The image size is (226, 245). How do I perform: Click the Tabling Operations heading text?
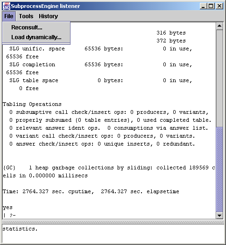coord(32,104)
